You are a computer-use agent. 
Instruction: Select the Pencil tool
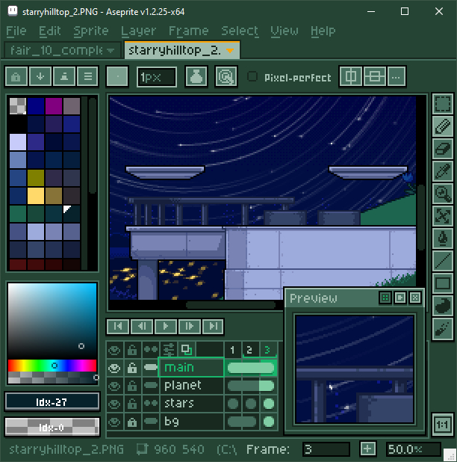pyautogui.click(x=443, y=126)
